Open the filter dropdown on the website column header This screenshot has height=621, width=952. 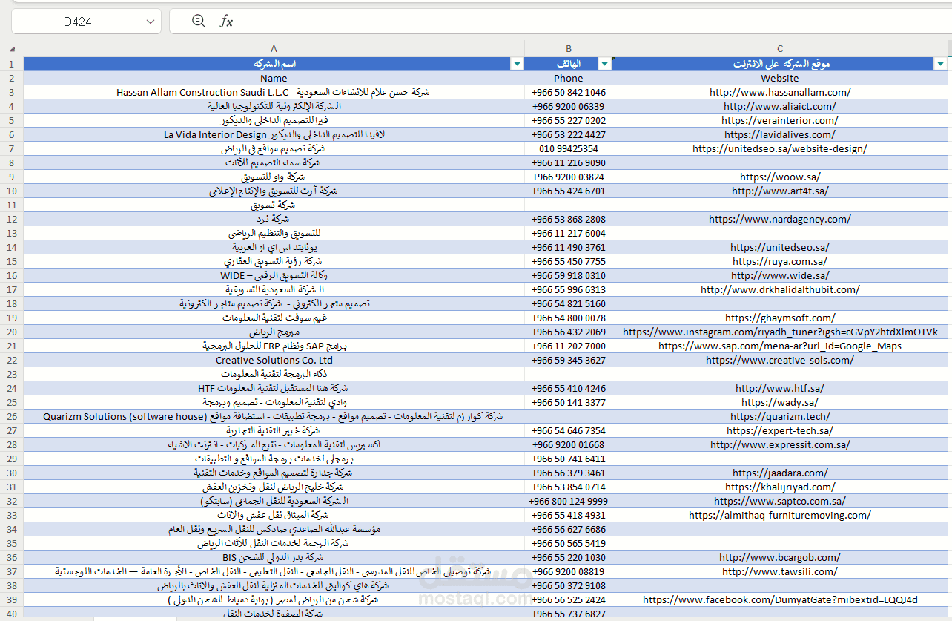pyautogui.click(x=942, y=65)
